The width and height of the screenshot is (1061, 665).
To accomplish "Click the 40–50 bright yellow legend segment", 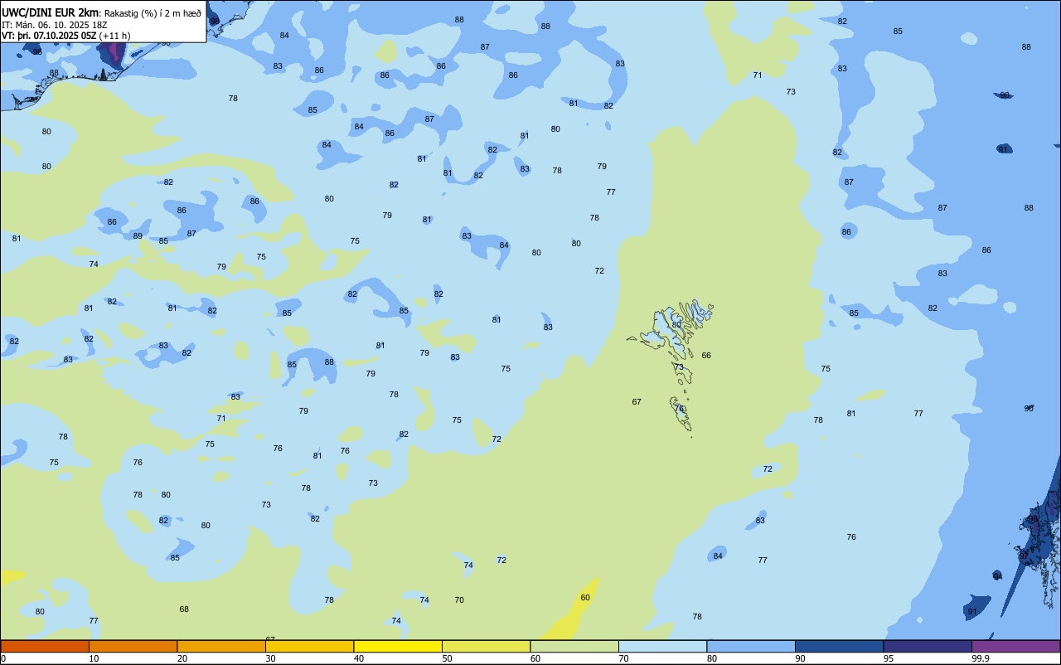I will click(x=398, y=646).
